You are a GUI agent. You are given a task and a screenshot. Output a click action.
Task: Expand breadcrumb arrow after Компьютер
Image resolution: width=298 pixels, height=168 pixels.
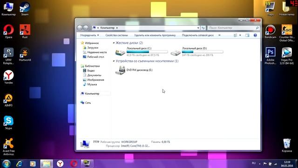point(117,28)
